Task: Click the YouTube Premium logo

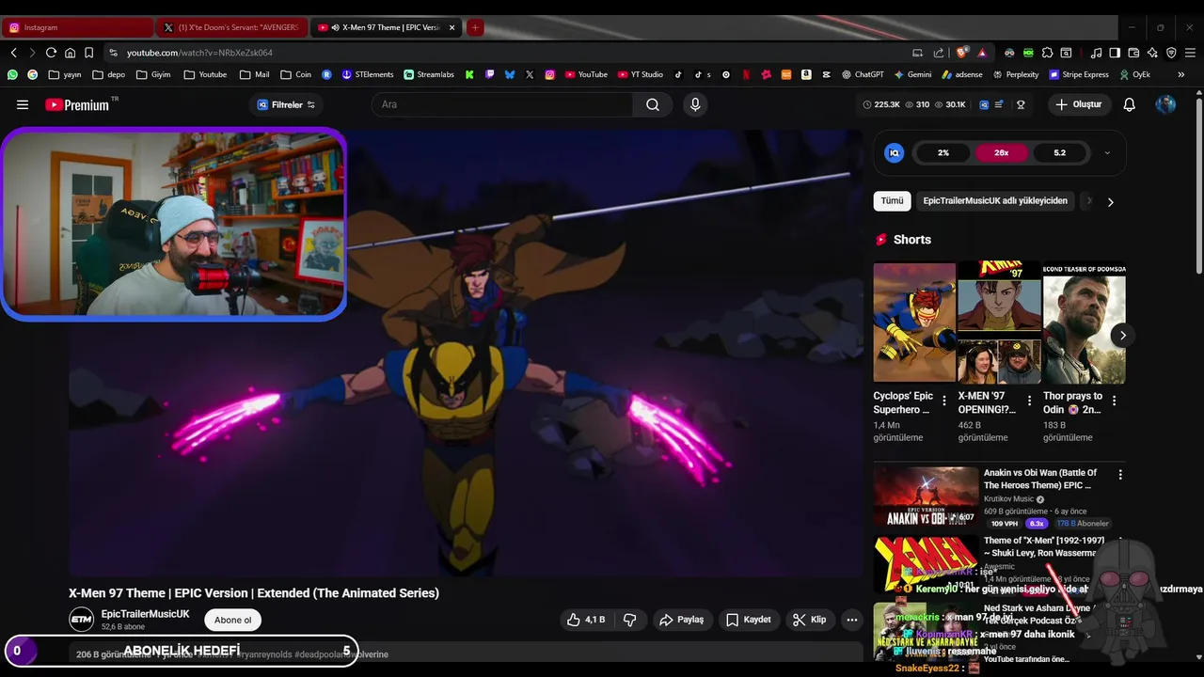Action: pos(77,105)
